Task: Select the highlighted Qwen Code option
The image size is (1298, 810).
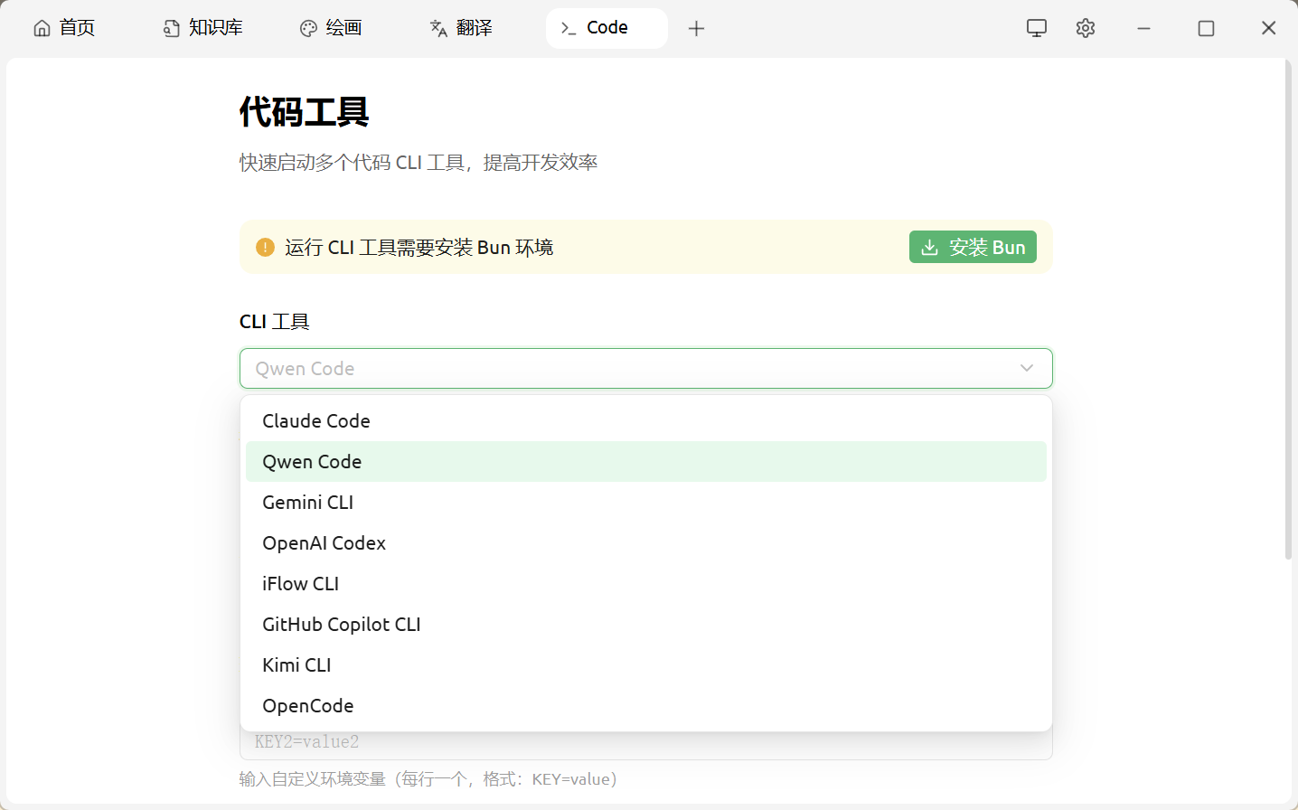Action: click(312, 462)
